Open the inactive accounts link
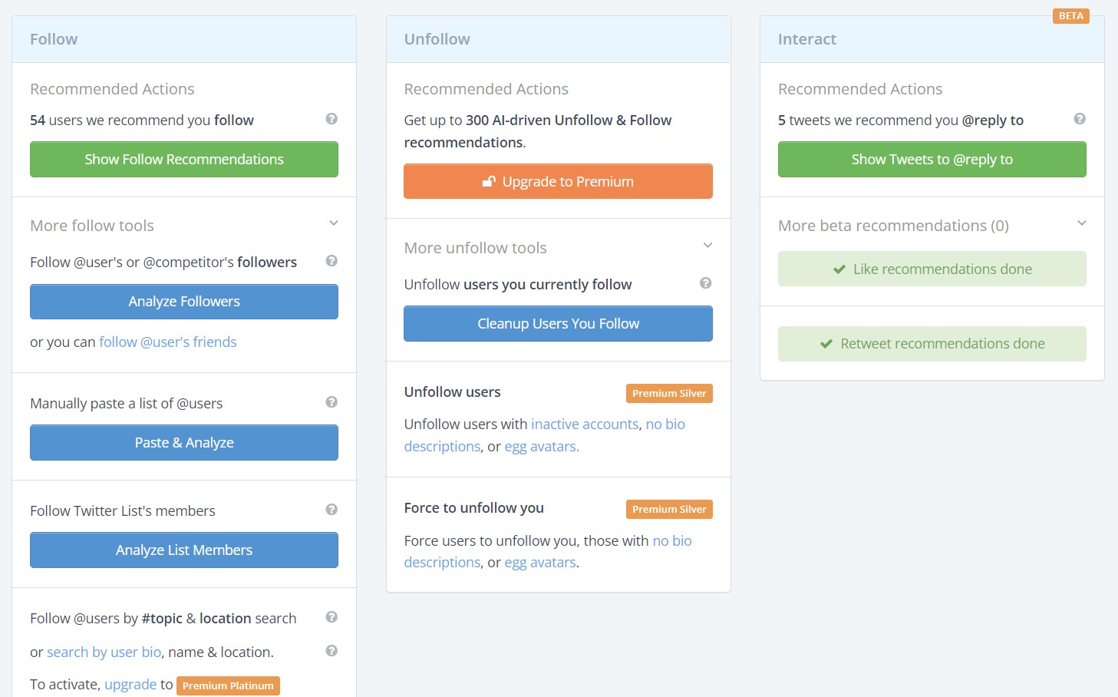The width and height of the screenshot is (1118, 697). click(585, 424)
